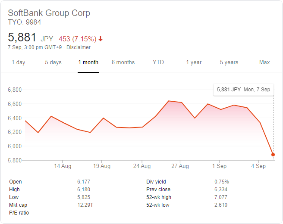The image size is (283, 224).
Task: Select the 5 years tab
Action: (x=229, y=62)
